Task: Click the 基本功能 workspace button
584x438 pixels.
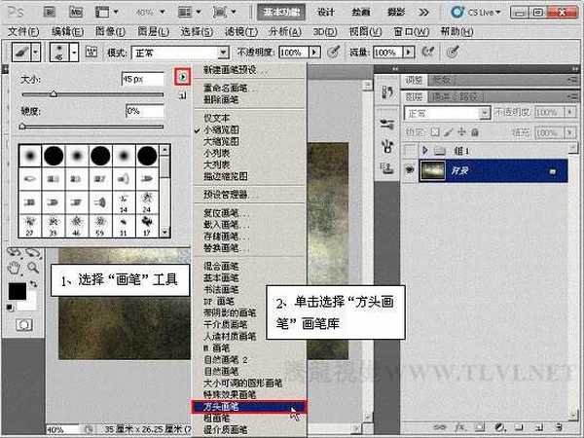Action: [283, 12]
